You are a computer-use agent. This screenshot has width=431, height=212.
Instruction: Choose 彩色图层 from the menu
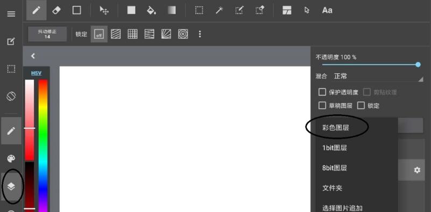pos(357,128)
